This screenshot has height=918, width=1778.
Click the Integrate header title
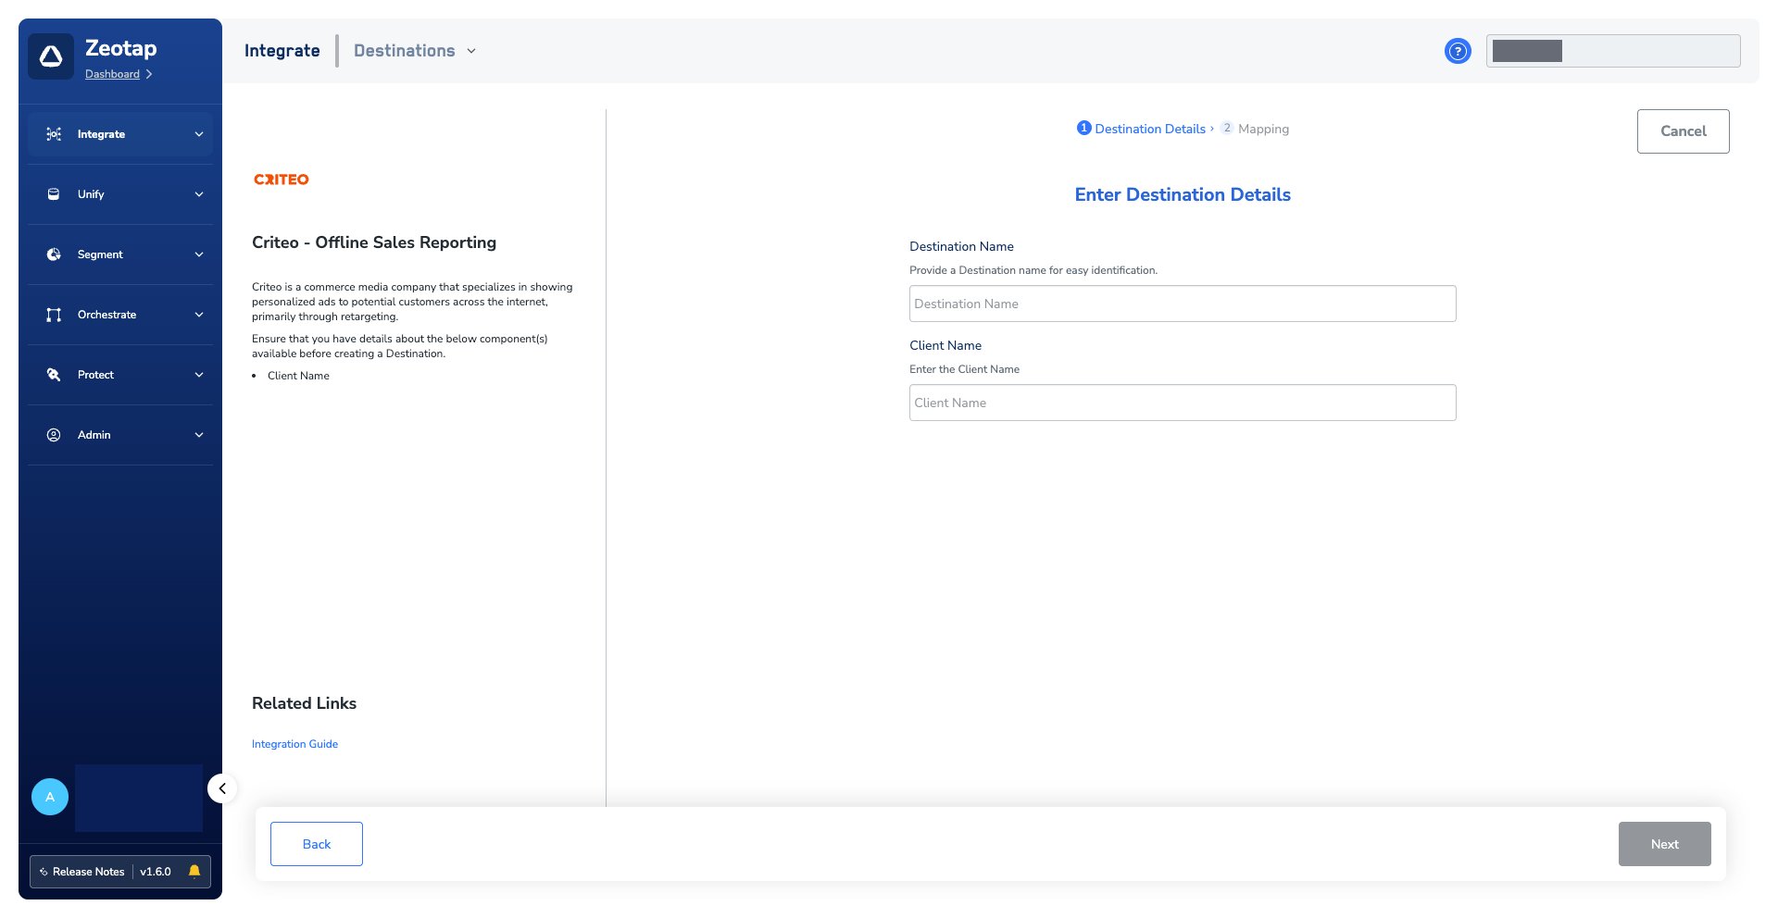pos(282,51)
